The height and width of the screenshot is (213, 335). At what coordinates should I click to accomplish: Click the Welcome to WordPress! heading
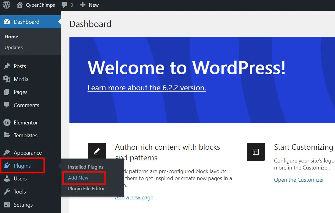pos(186,68)
